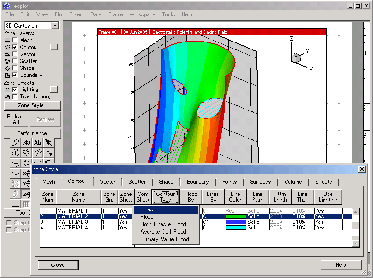Open the Flood By column dropdown
373x278 pixels.
tap(191, 197)
